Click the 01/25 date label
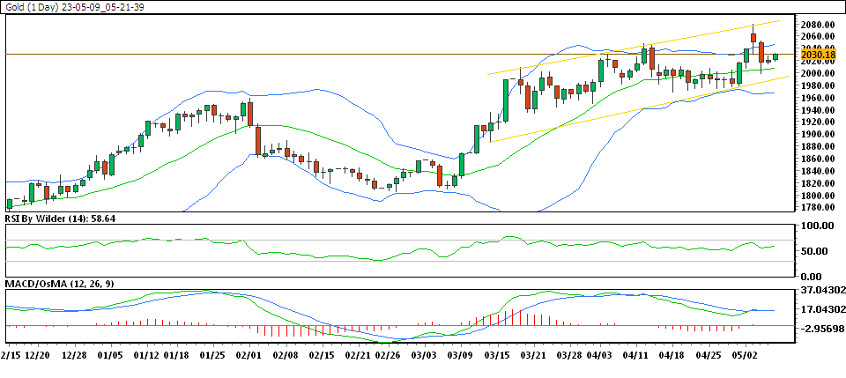The width and height of the screenshot is (846, 378). (x=213, y=357)
